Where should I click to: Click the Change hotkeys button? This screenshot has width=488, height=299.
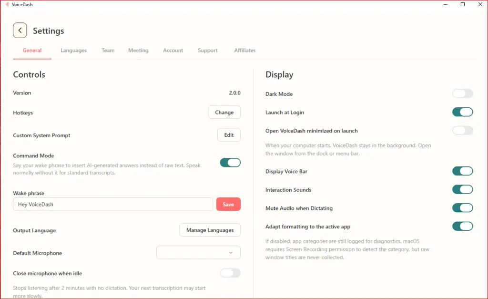click(224, 113)
